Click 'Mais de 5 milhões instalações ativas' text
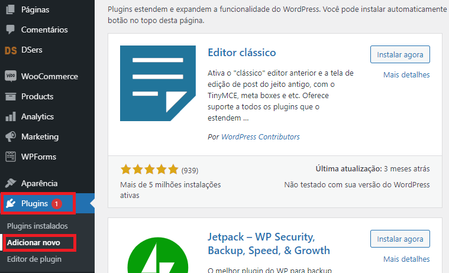 [170, 190]
